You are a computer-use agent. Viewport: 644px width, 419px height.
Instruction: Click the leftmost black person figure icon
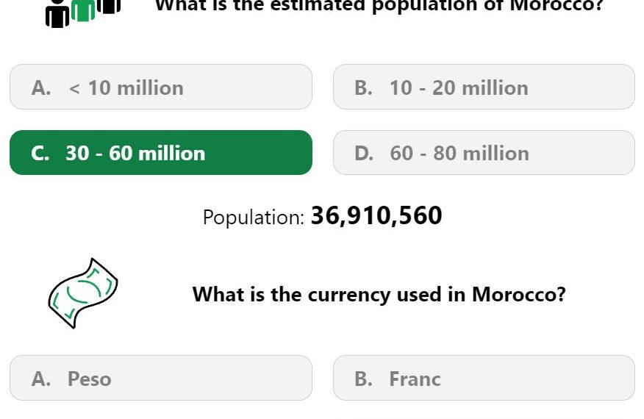57,13
